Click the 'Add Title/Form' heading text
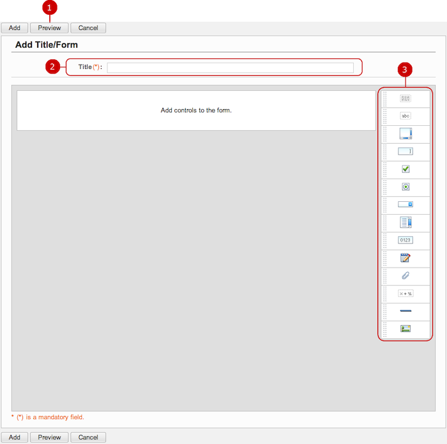Screen dimensions: 447x444 coord(47,45)
